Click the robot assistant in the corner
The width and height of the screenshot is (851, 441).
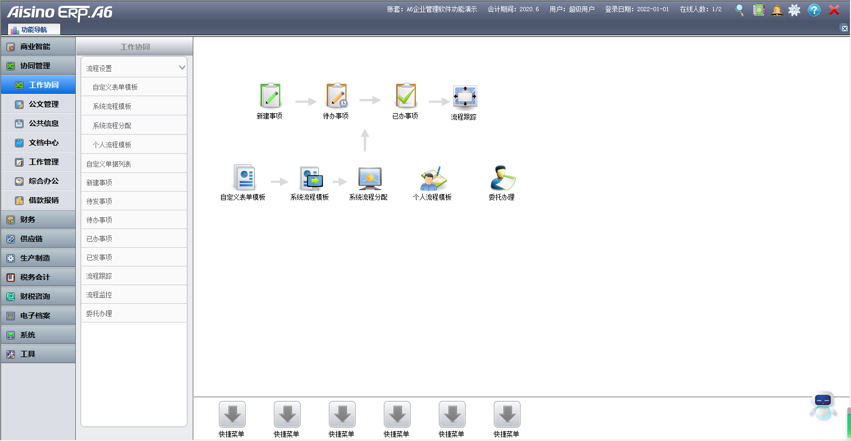coord(823,405)
